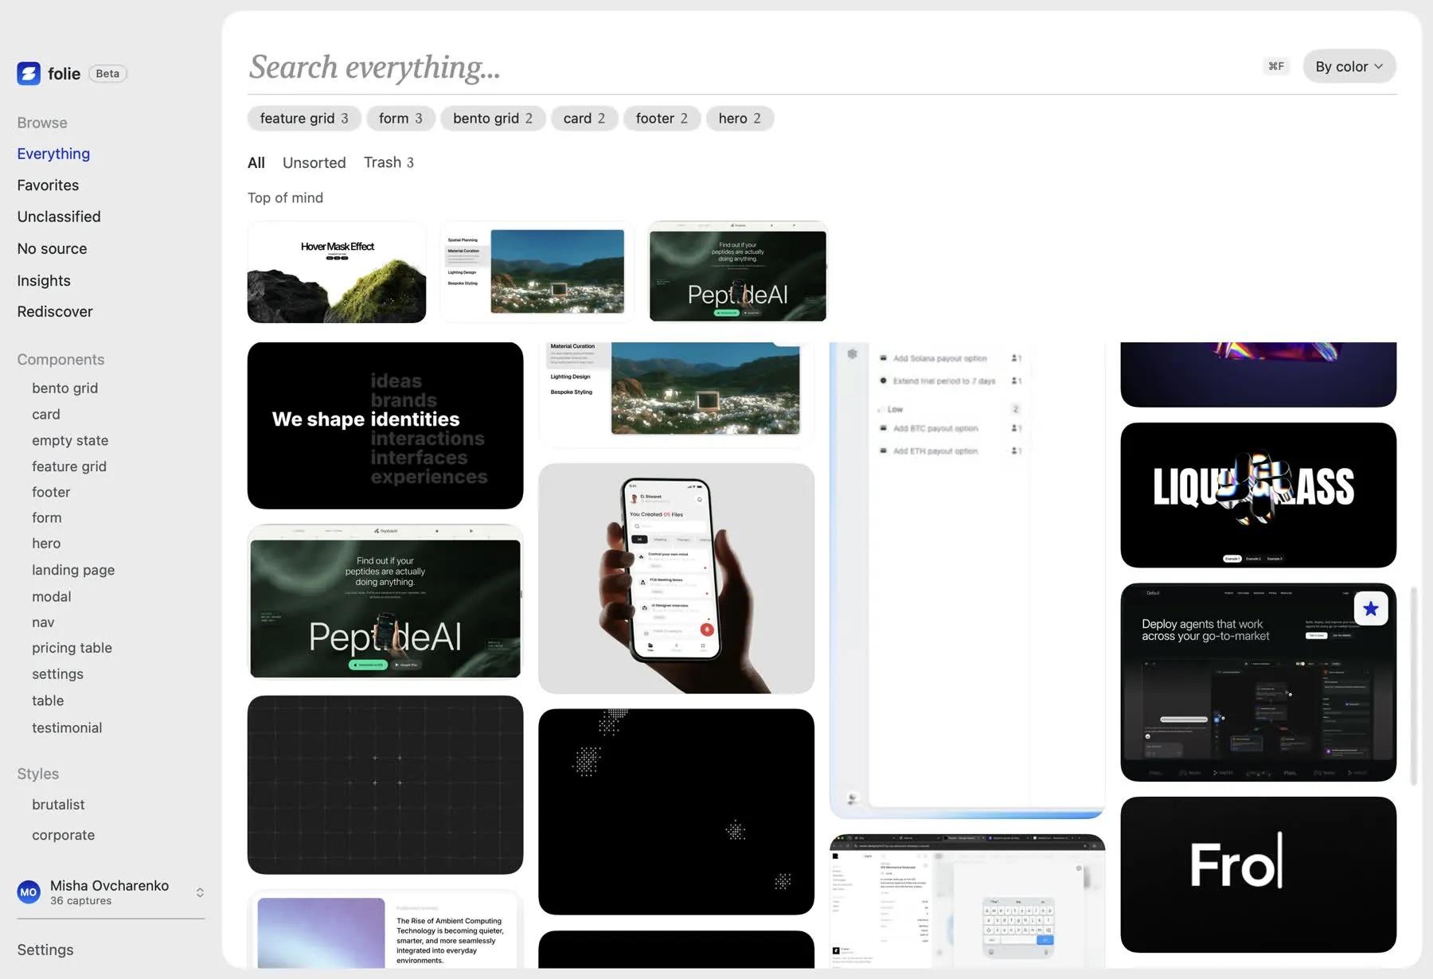
Task: Select Everything in the Browse sidebar
Action: (x=53, y=154)
